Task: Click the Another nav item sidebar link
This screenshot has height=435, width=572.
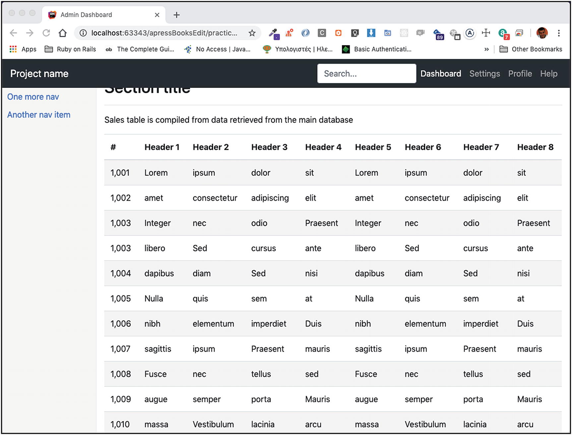Action: pyautogui.click(x=39, y=114)
